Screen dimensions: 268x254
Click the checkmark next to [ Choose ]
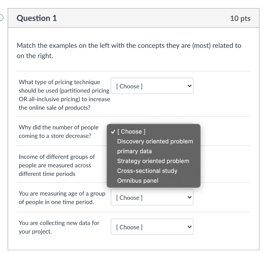point(113,132)
